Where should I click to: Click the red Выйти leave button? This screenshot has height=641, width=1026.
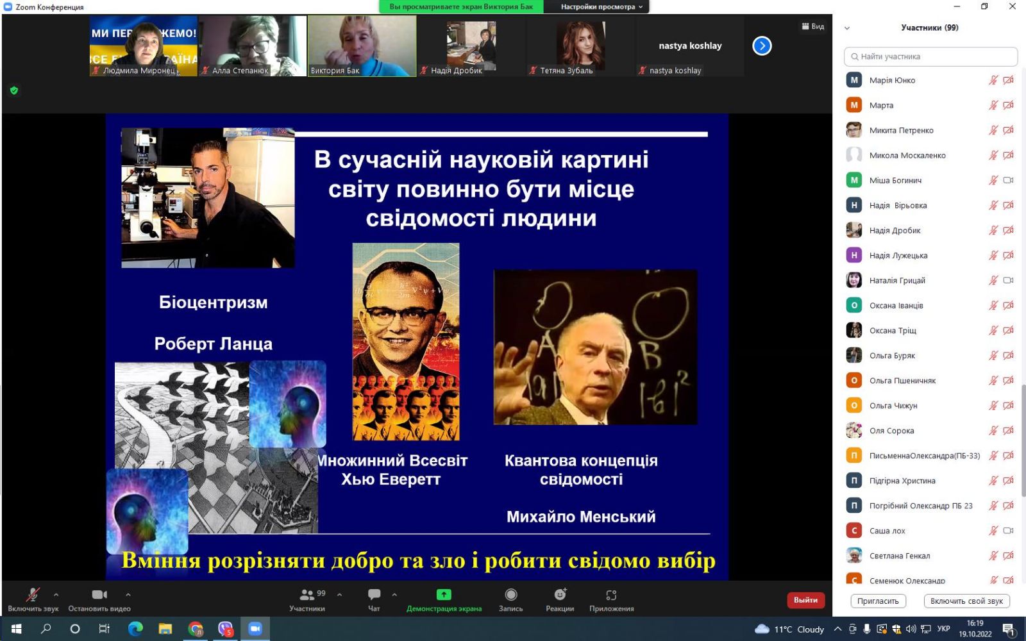[805, 600]
